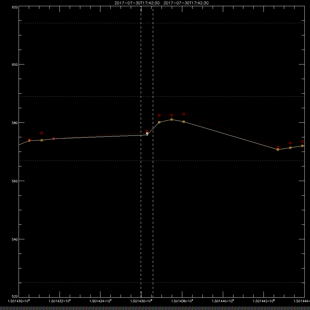
Task: Click the topmost horizontal dotted threshold line
Action: click(x=162, y=23)
